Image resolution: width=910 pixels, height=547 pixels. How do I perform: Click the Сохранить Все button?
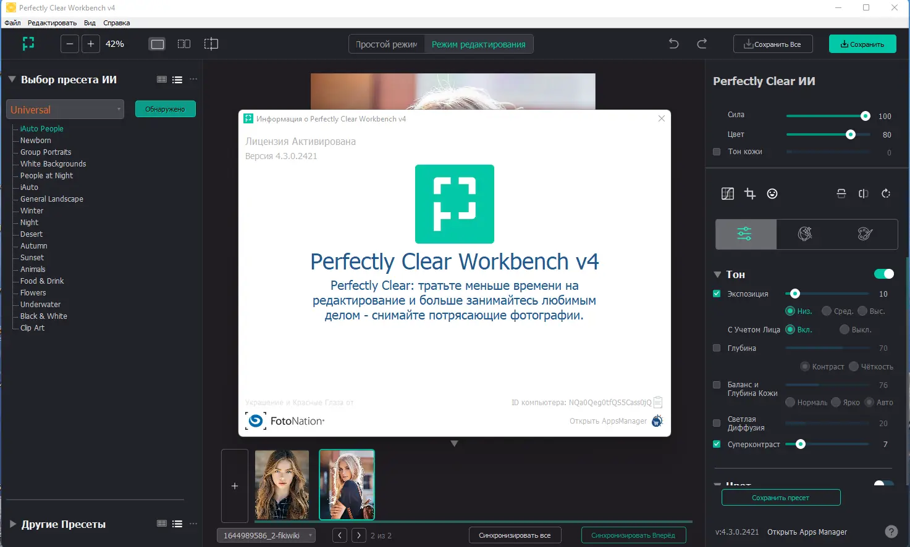(x=773, y=44)
